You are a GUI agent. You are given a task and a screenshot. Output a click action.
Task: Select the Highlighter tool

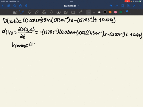point(37,12)
